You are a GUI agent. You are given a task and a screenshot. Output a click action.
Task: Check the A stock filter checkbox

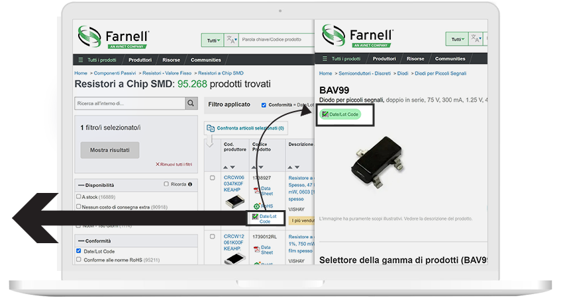79,196
